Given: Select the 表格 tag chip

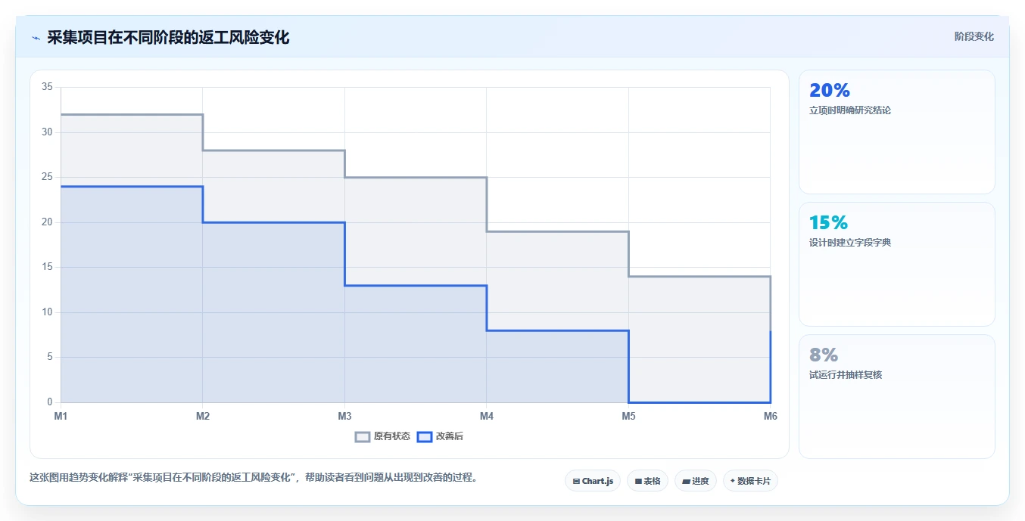Looking at the screenshot, I should coord(647,481).
